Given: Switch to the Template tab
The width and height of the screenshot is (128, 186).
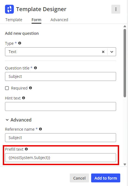Looking at the screenshot, I should click(x=14, y=20).
